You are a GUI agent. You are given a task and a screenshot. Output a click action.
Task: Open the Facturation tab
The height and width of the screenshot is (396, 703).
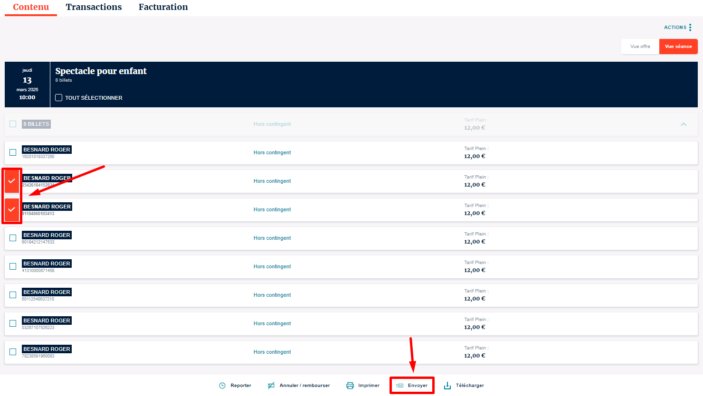[163, 7]
